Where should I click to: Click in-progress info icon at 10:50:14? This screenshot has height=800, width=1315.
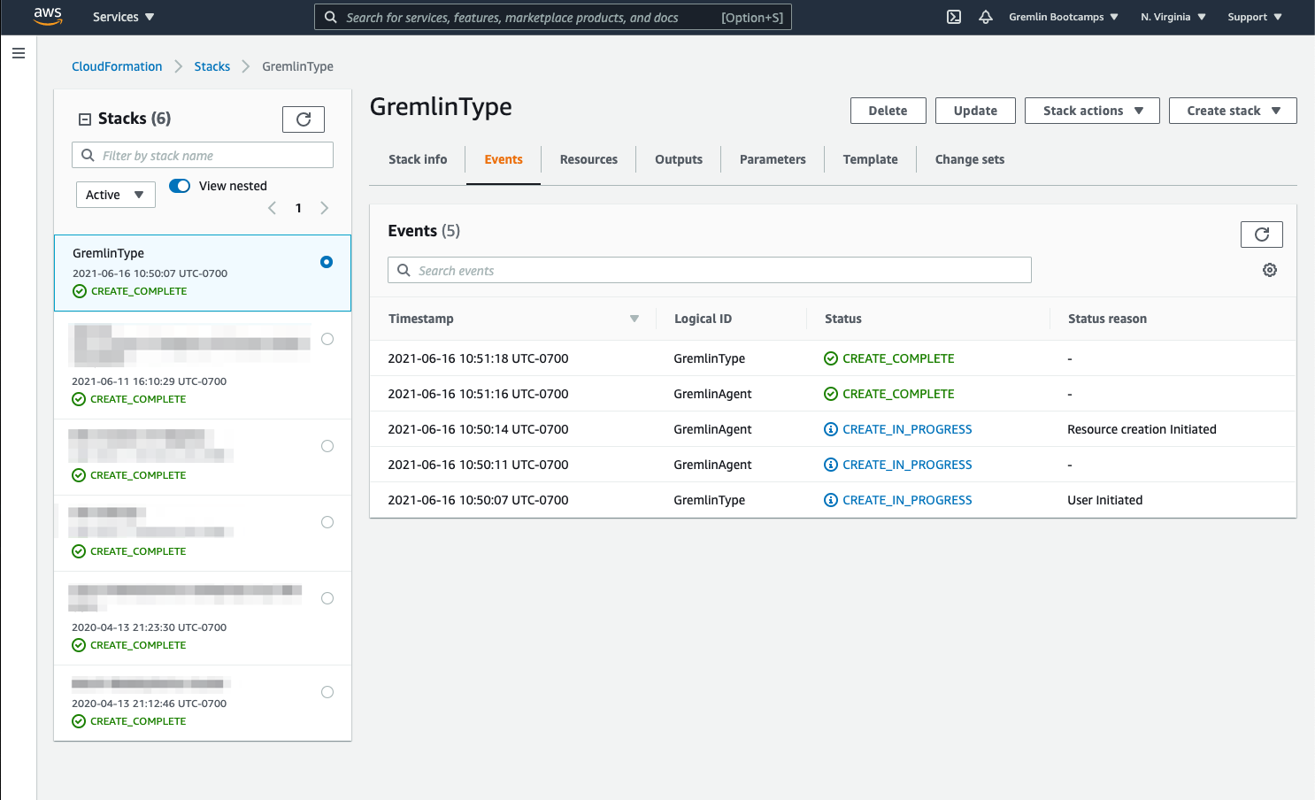(x=831, y=429)
